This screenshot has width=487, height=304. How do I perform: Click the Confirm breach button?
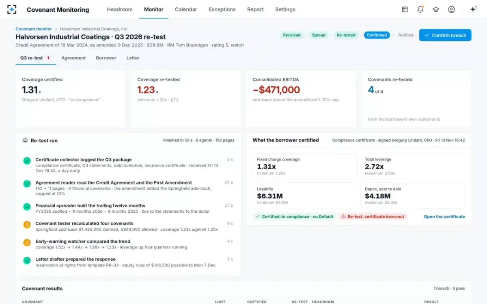pos(445,35)
